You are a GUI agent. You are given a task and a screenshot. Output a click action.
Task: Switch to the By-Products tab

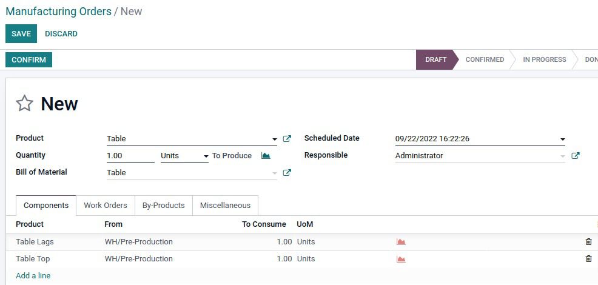point(163,206)
